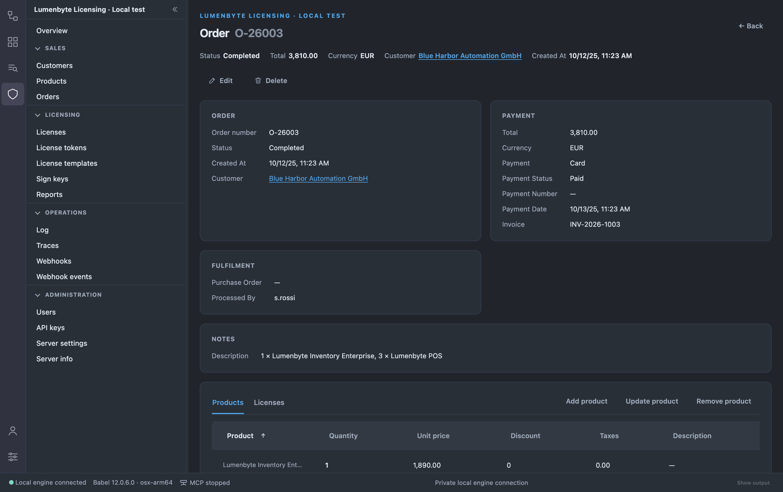Collapse the sidebar with double chevron icon

[x=175, y=9]
